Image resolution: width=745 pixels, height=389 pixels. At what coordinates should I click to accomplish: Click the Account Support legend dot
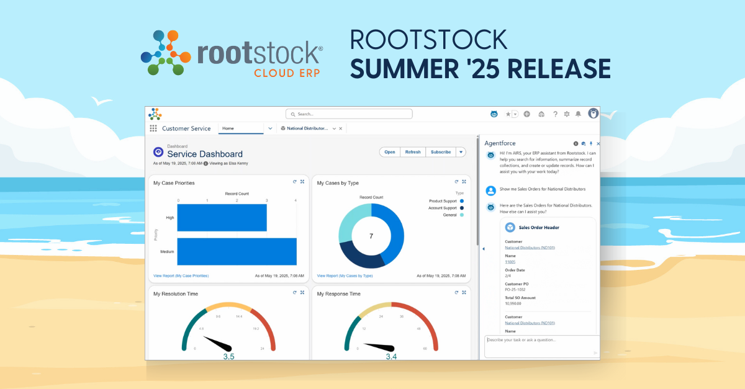[463, 208]
